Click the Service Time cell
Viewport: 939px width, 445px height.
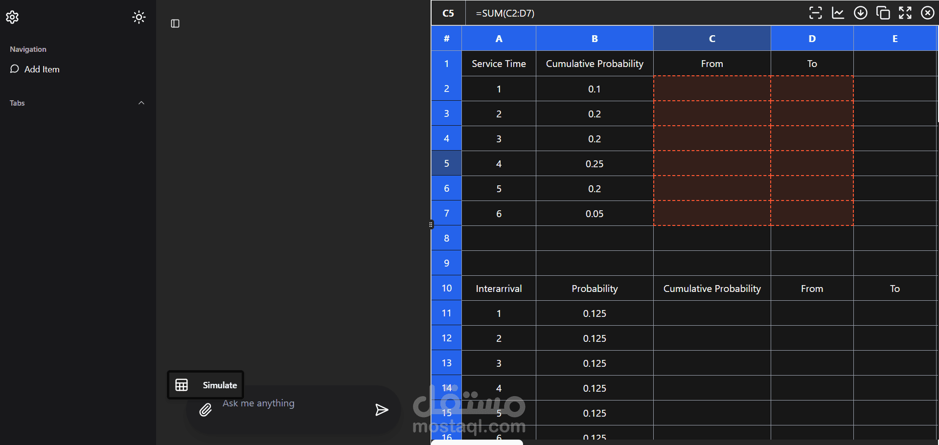point(499,64)
